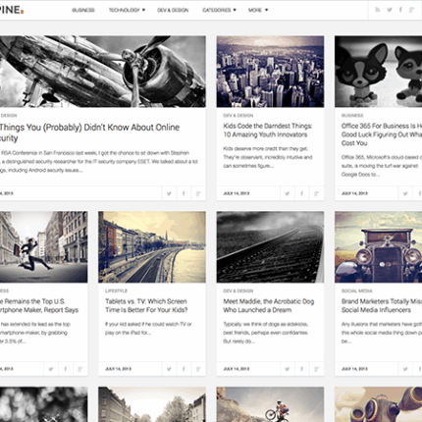
Task: Share Top U.S. Smartphone Maker article on Facebook
Action: tap(66, 369)
